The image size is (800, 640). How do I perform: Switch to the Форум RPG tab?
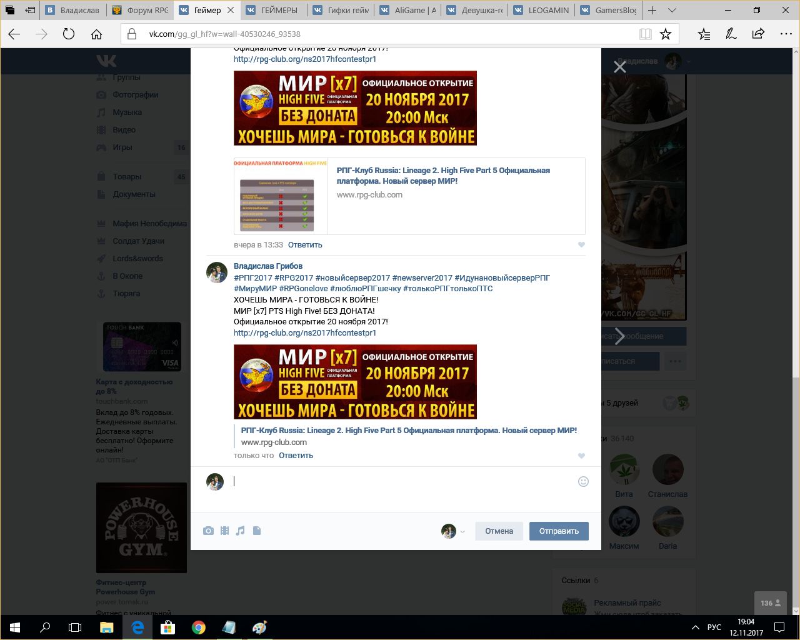click(139, 11)
